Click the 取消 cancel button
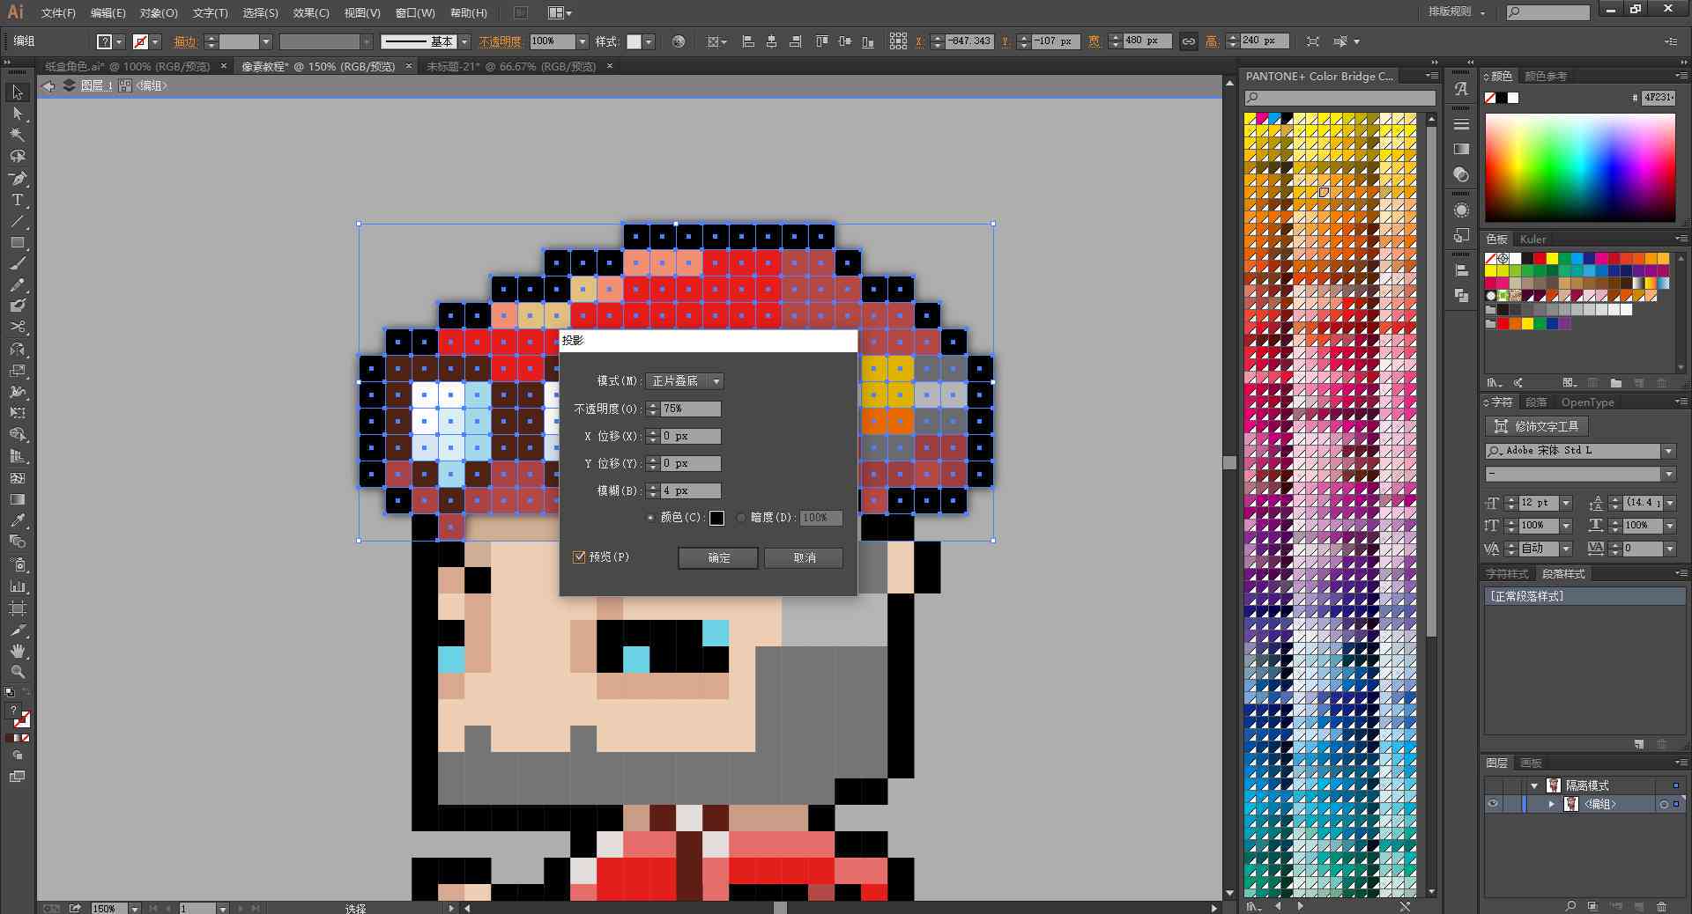The height and width of the screenshot is (914, 1692). (x=804, y=557)
